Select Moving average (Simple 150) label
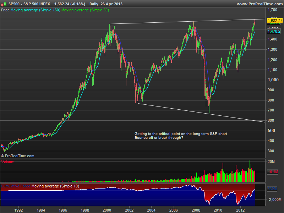 pos(35,10)
